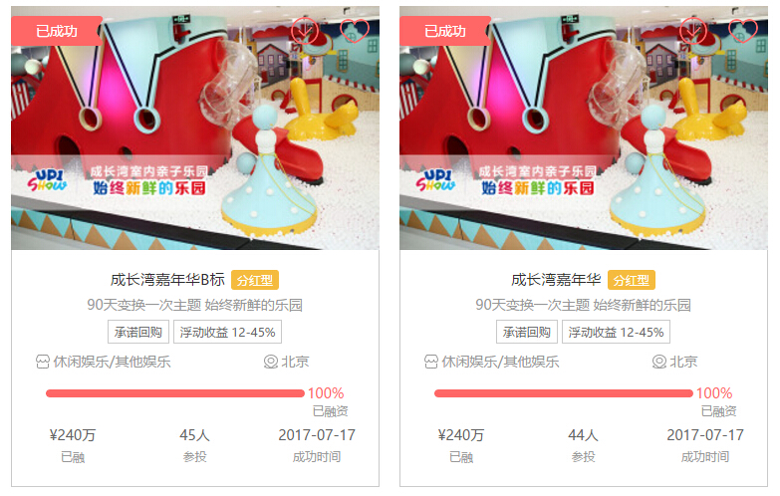This screenshot has height=496, width=780.
Task: Click the 分红型 badge on the left card
Action: (255, 280)
